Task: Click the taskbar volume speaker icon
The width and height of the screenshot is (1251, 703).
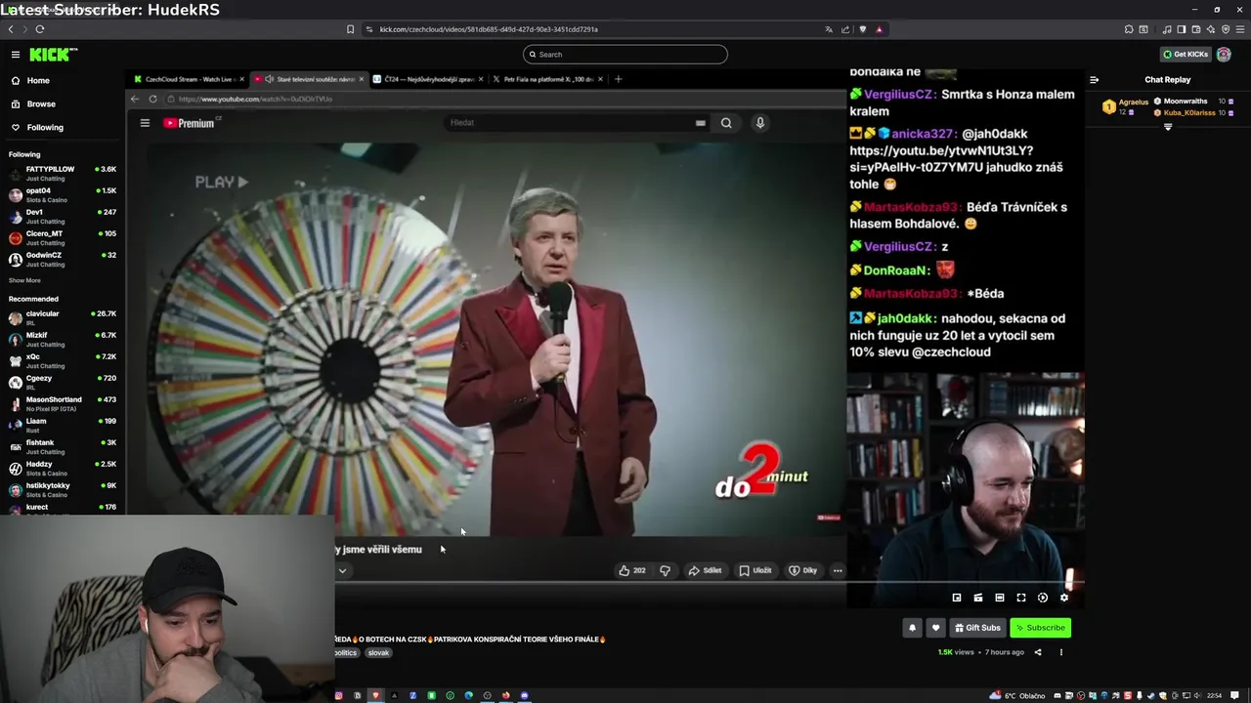Action: click(x=1197, y=695)
